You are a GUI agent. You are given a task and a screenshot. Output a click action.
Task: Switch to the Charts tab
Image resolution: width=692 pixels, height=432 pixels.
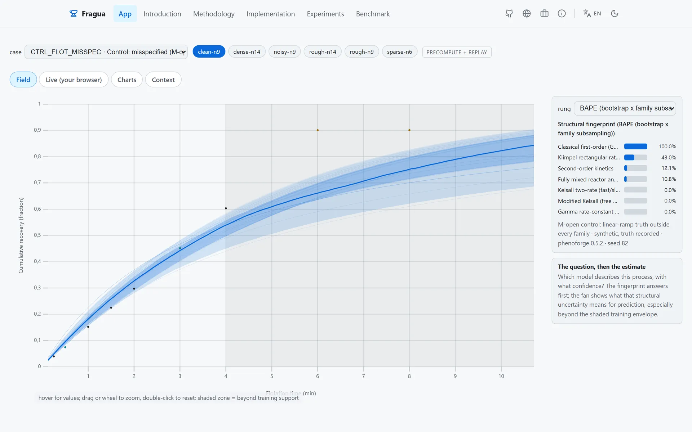pyautogui.click(x=127, y=80)
